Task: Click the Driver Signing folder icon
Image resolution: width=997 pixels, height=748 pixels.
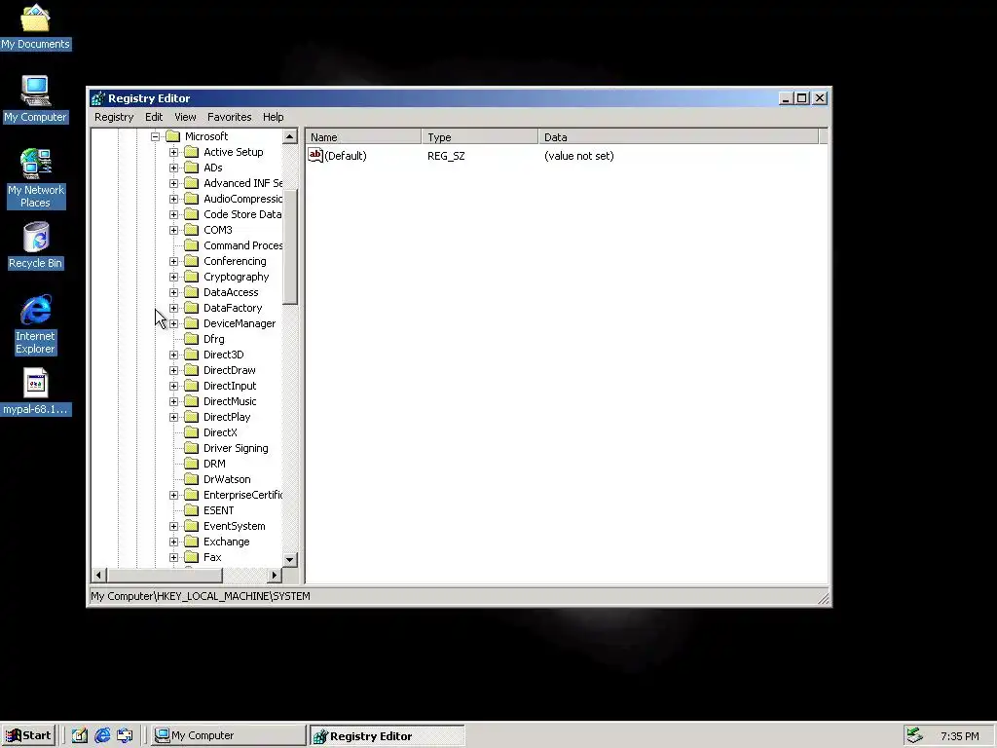Action: tap(192, 448)
